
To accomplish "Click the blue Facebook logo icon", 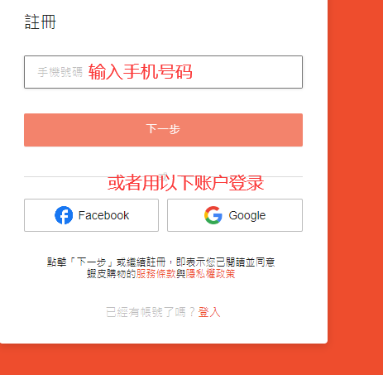I will click(64, 215).
